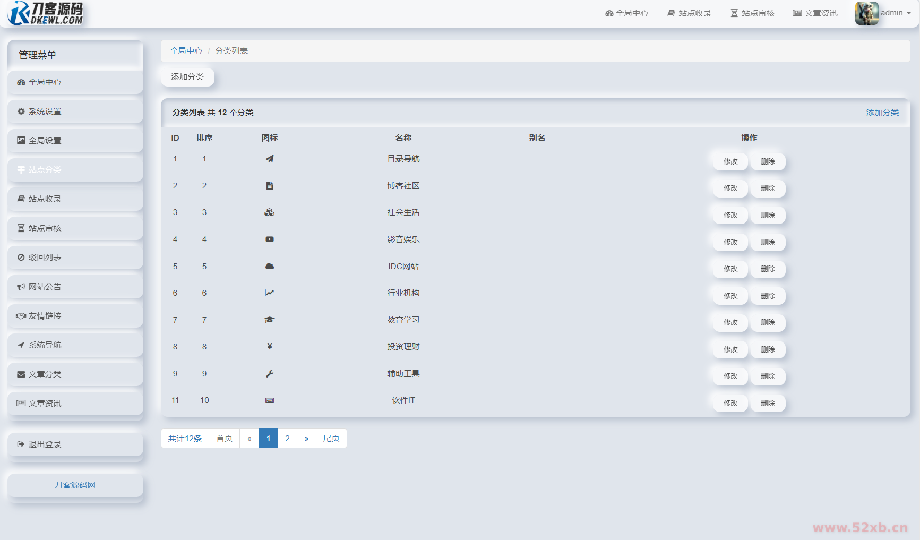This screenshot has width=920, height=540.
Task: Click the graduation cap icon for 教育学习
Action: pyautogui.click(x=270, y=320)
